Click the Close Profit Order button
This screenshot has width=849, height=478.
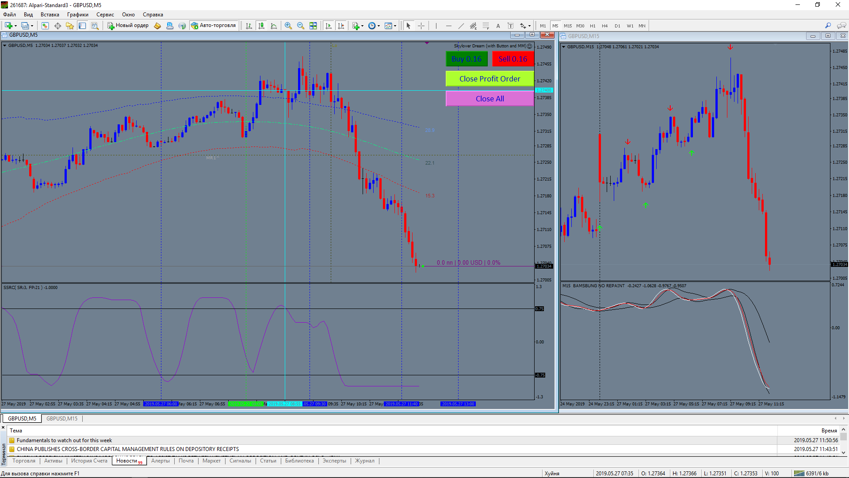[490, 79]
